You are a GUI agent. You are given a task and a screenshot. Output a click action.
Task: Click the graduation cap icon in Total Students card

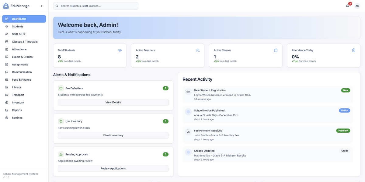tap(120, 50)
